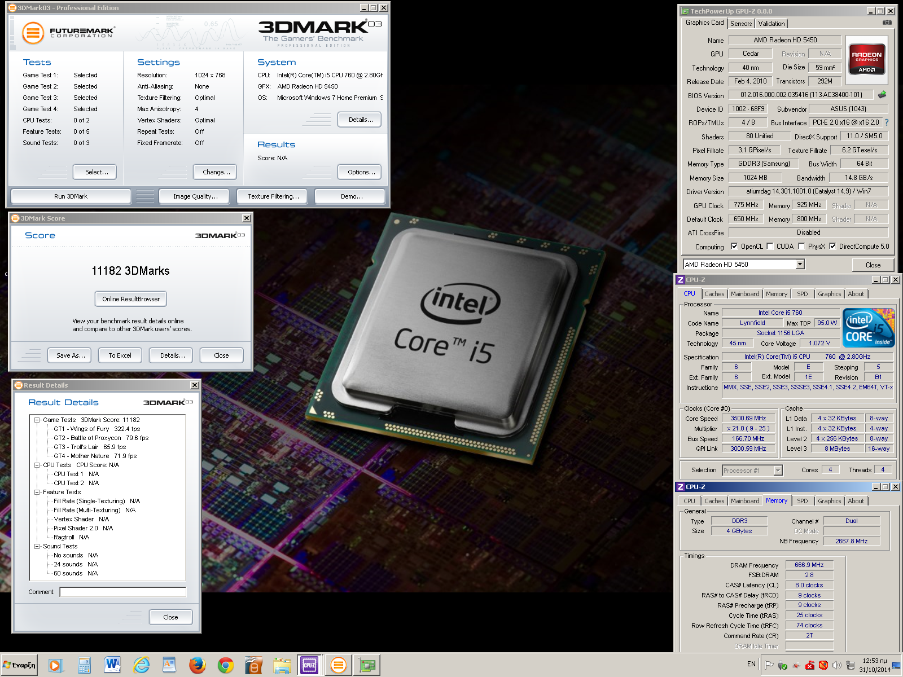Viewport: 903px width, 677px height.
Task: Launch Internet Explorer from the taskbar
Action: 141,666
